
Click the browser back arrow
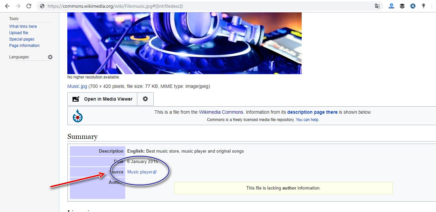7,6
